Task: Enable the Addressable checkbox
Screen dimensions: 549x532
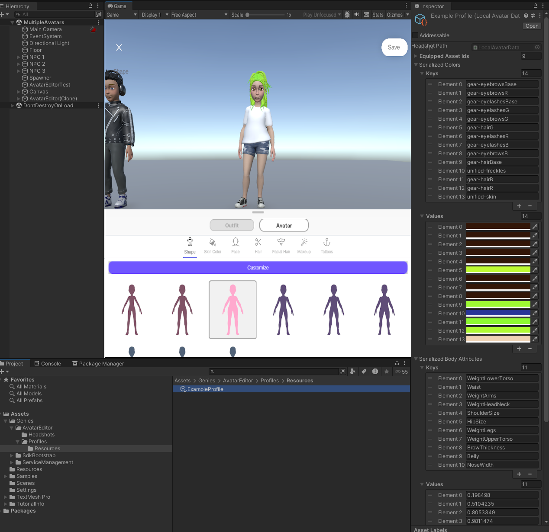Action: pos(416,35)
